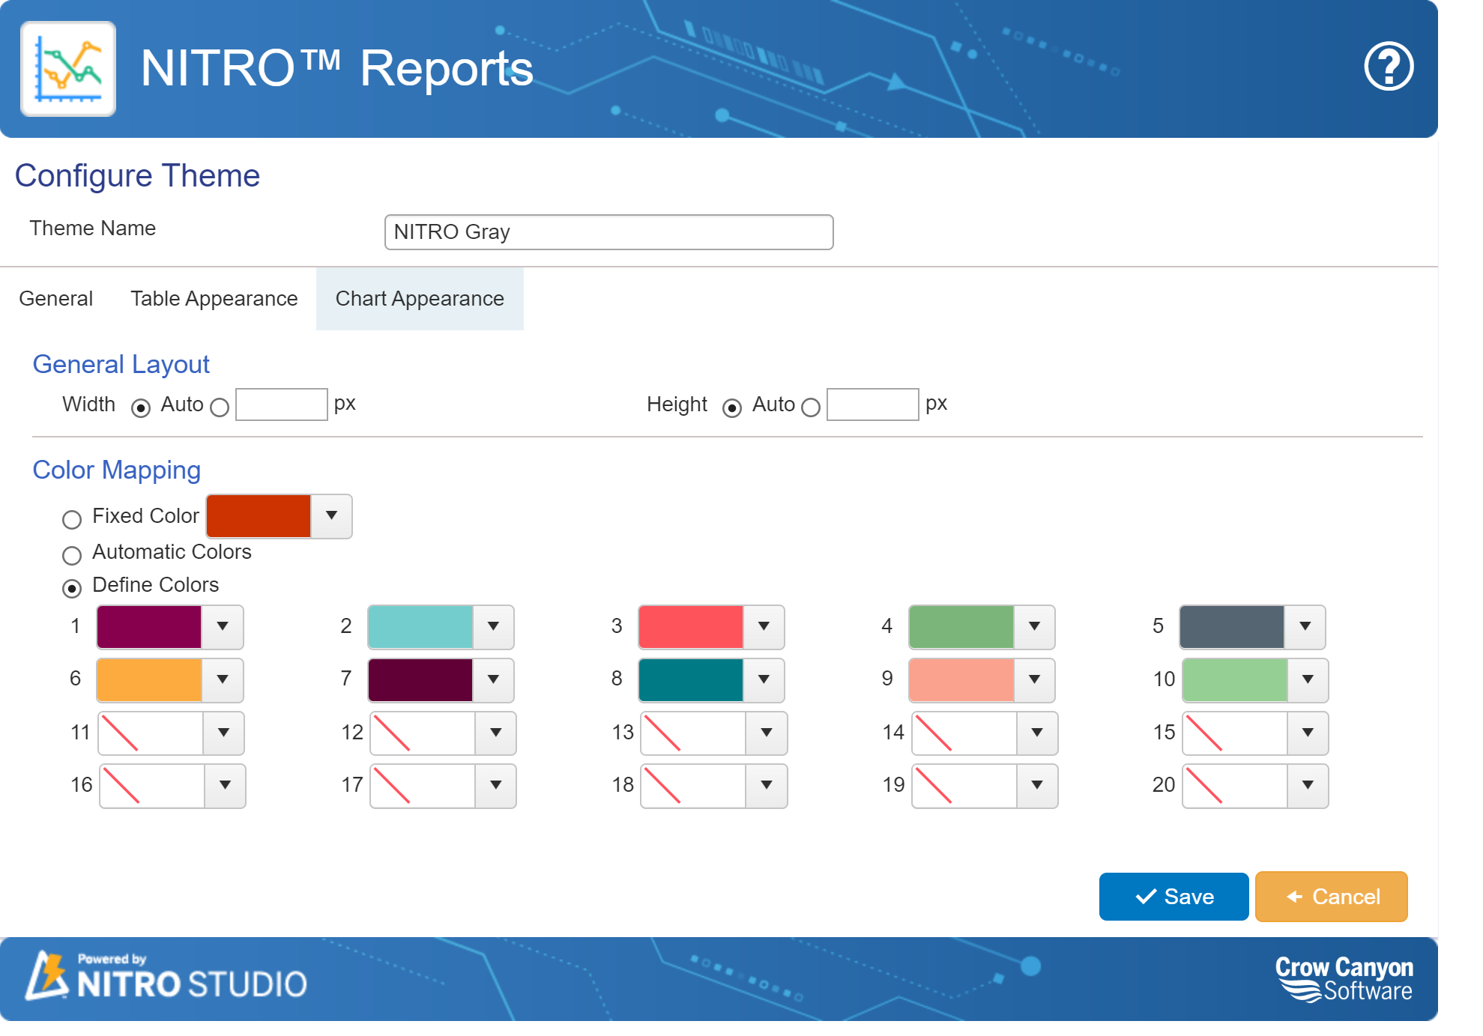The image size is (1483, 1036).
Task: Click color 1 magenta swatch
Action: point(149,627)
